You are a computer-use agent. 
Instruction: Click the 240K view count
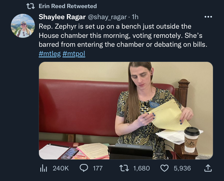61,168
